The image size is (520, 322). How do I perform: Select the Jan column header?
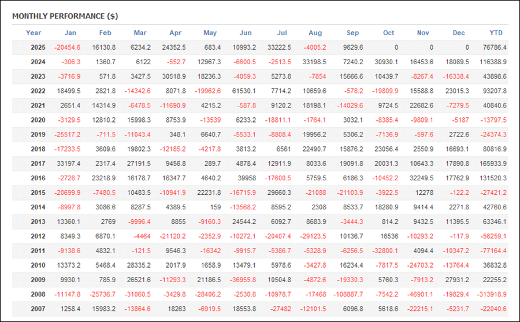[x=70, y=33]
